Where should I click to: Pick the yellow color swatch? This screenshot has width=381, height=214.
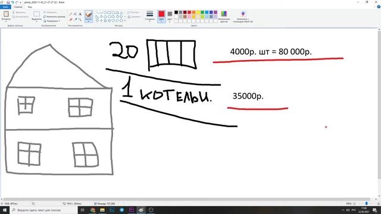point(198,12)
